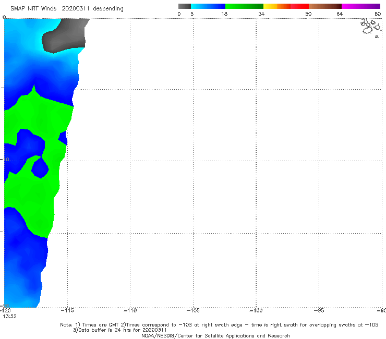
Task: Click the '-115' longitude axis label
Action: 67,310
